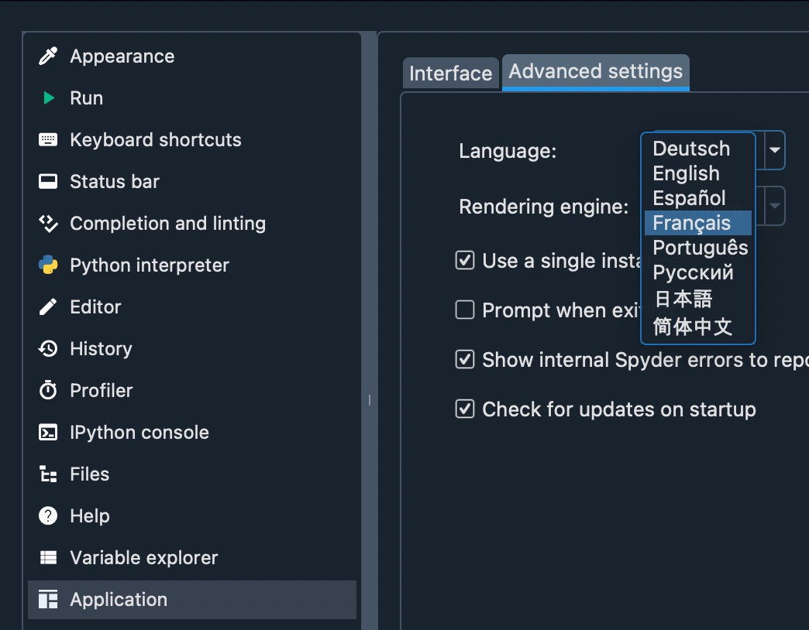Click the Completion and linting icon

pyautogui.click(x=48, y=224)
